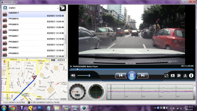Click the Street View pegman icon
The image size is (197, 111).
click(4, 62)
